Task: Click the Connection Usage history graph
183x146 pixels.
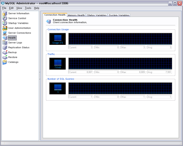Action: 120,39
